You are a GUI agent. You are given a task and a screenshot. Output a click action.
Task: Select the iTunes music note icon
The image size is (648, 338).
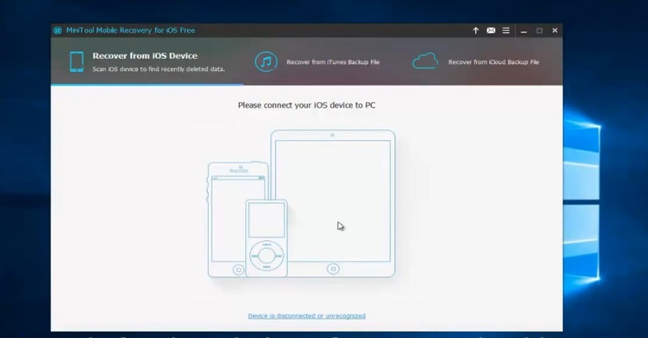(266, 61)
